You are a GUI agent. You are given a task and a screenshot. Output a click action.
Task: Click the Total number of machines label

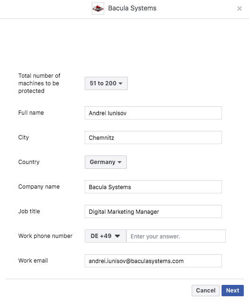coord(39,83)
